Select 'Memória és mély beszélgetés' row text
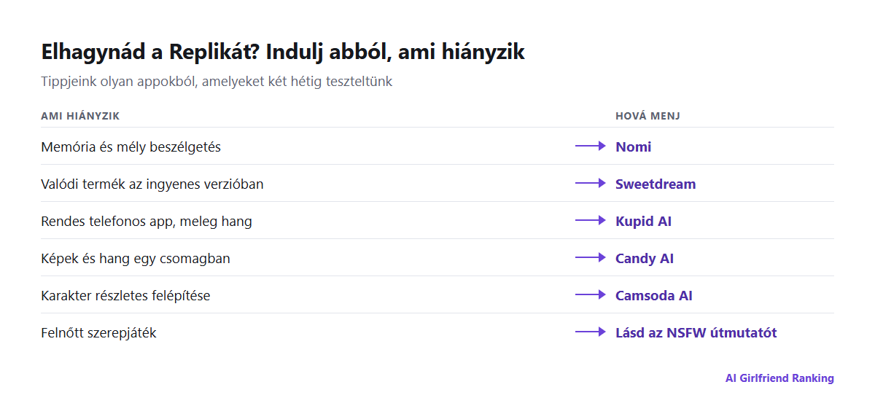The image size is (875, 414). pyautogui.click(x=131, y=147)
